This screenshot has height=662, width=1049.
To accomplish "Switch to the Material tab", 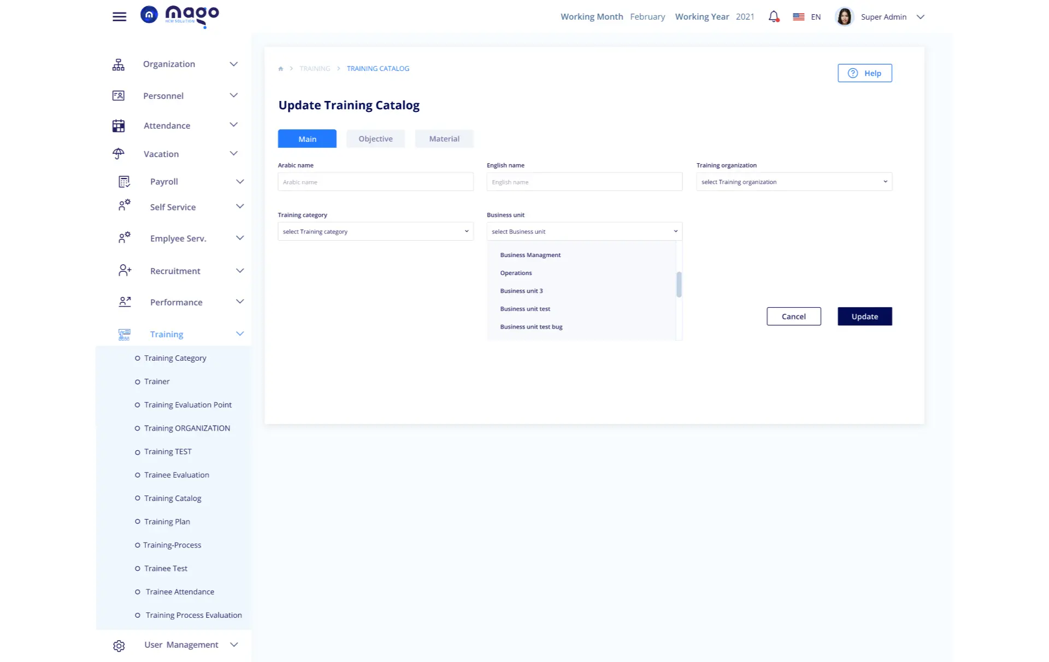I will (444, 139).
